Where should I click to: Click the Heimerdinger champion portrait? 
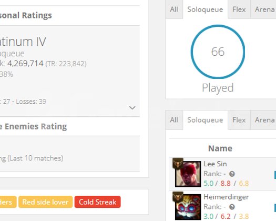click(188, 207)
